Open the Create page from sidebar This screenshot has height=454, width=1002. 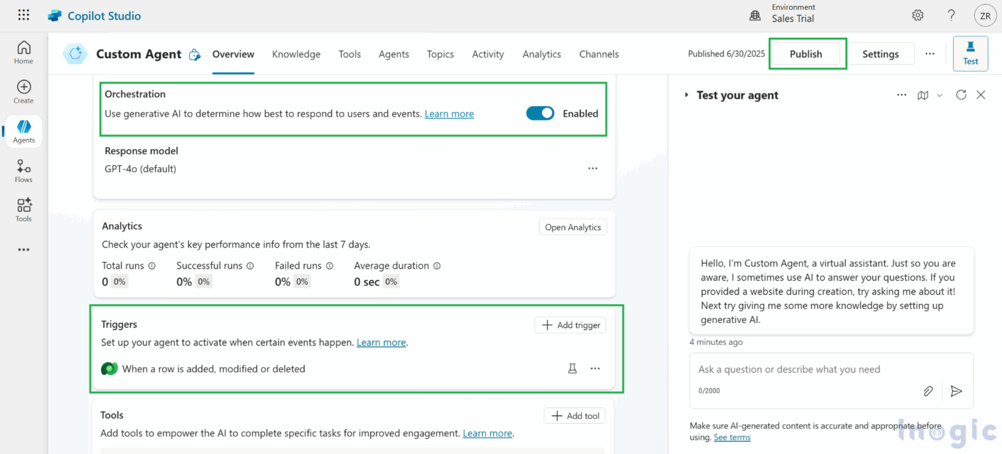tap(23, 91)
